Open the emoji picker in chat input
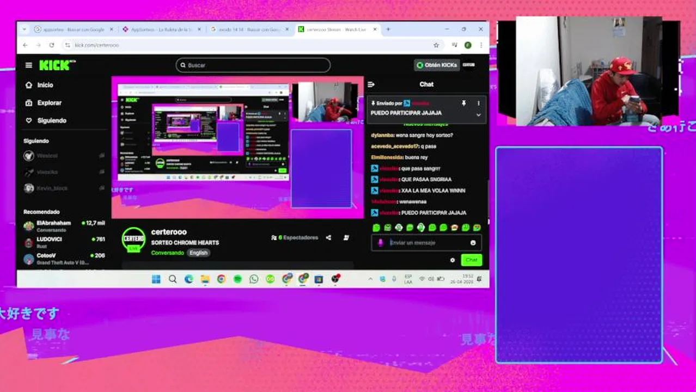Viewport: 696px width, 392px height. [x=473, y=243]
